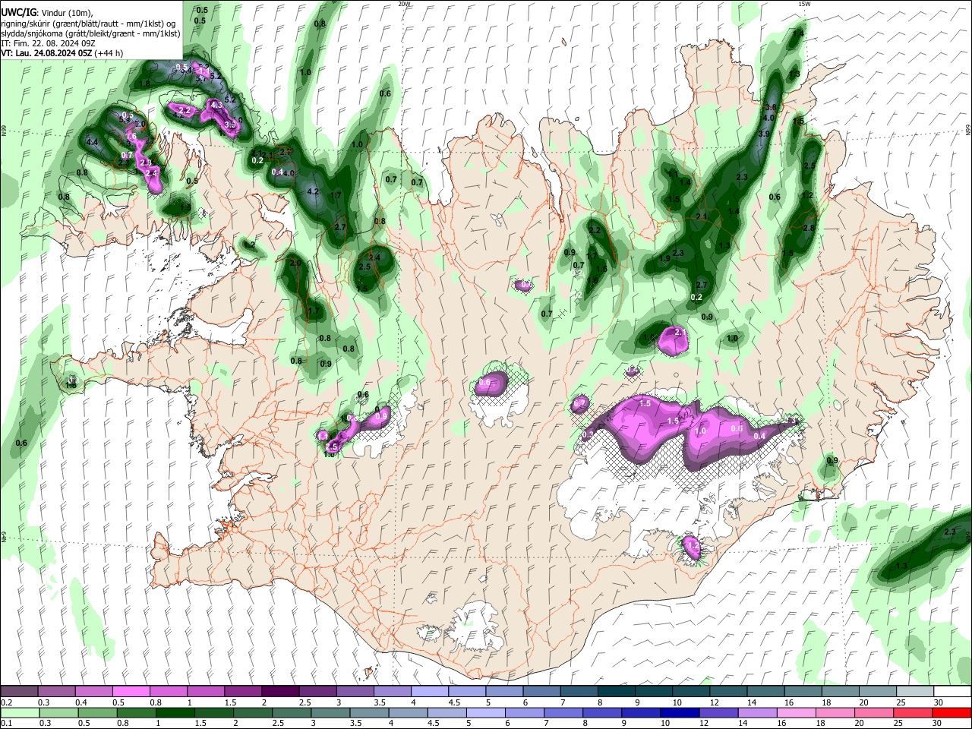Click the pale green 0.1 mm rain swatch
The width and height of the screenshot is (972, 729).
[x=19, y=712]
